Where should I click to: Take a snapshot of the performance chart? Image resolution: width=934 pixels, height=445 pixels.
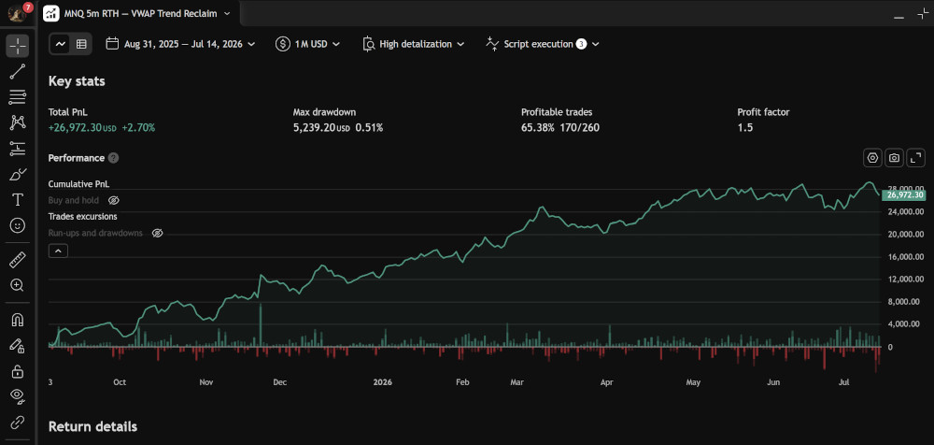pos(894,157)
